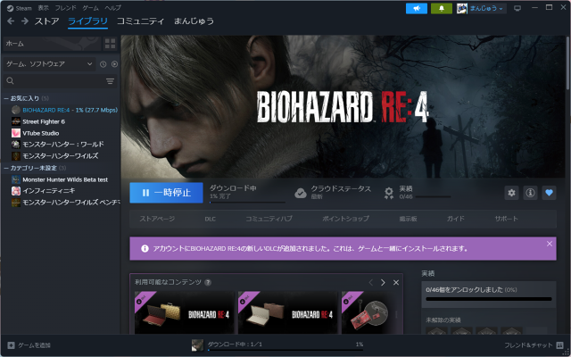Viewport: 571px width, 357px height.
Task: Switch to the ストア tab
Action: pos(47,21)
